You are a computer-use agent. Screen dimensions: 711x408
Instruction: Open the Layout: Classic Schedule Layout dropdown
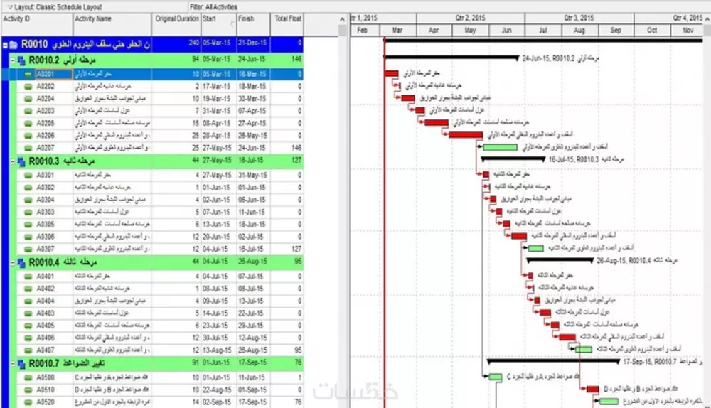55,7
